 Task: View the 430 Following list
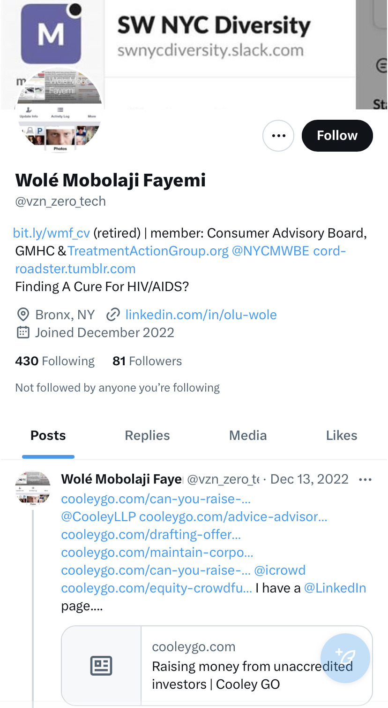[x=55, y=361]
